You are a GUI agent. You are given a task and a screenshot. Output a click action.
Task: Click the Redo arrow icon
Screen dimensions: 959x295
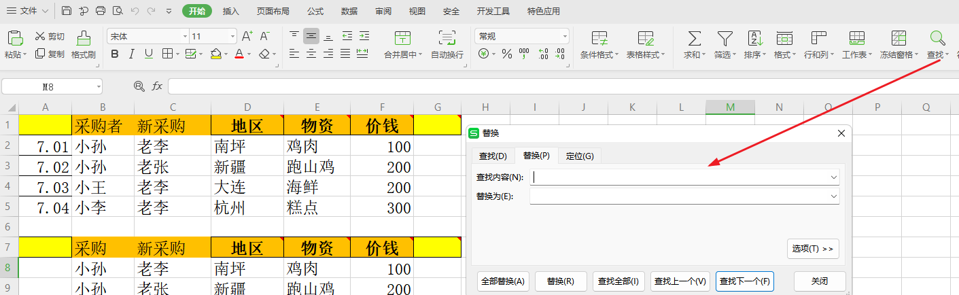pyautogui.click(x=151, y=11)
